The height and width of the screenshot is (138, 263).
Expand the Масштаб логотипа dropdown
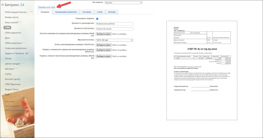click(114, 40)
